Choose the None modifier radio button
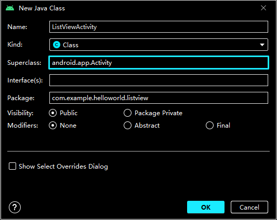The image size is (277, 220). coord(53,126)
